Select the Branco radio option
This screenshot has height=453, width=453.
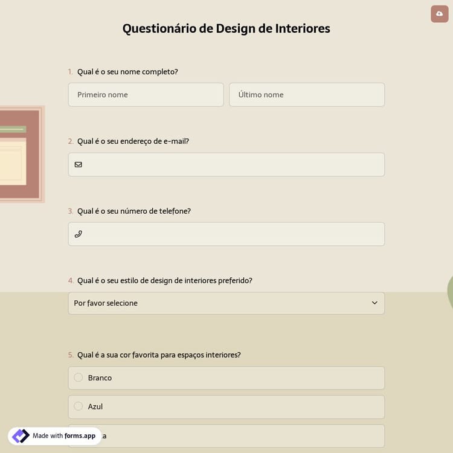pyautogui.click(x=79, y=377)
